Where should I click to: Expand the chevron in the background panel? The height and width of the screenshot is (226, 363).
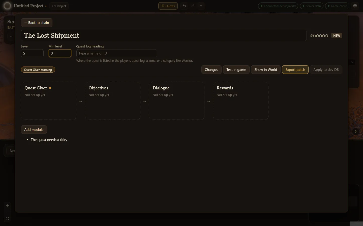click(352, 62)
